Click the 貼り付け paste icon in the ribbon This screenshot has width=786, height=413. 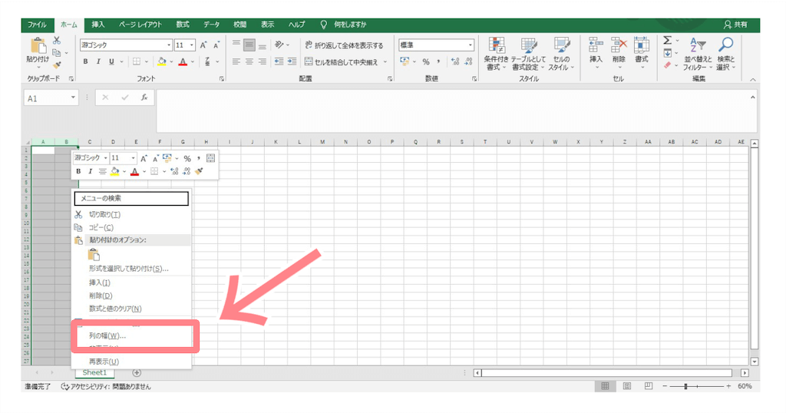[38, 46]
